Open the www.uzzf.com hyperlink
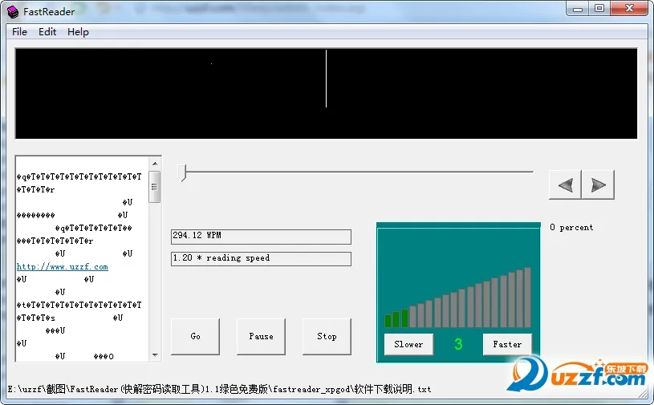This screenshot has width=654, height=405. coord(63,266)
